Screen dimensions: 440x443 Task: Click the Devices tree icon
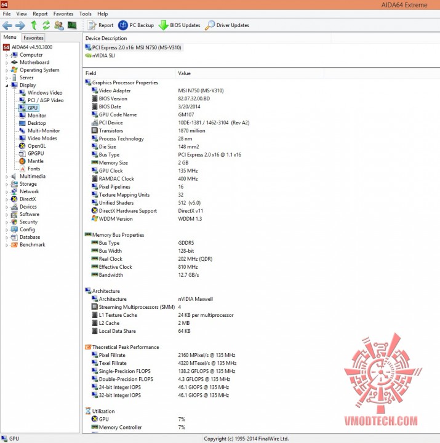point(14,207)
